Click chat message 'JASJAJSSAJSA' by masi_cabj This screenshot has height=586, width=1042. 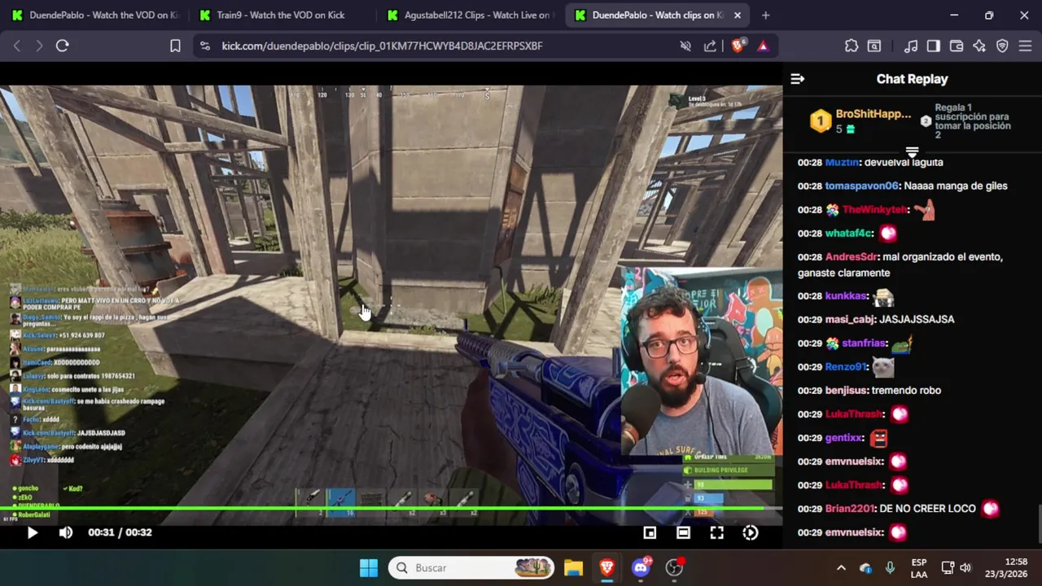917,319
